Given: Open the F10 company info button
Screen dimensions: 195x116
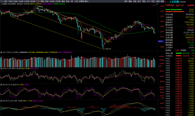Looking at the screenshot, I should [149, 1].
